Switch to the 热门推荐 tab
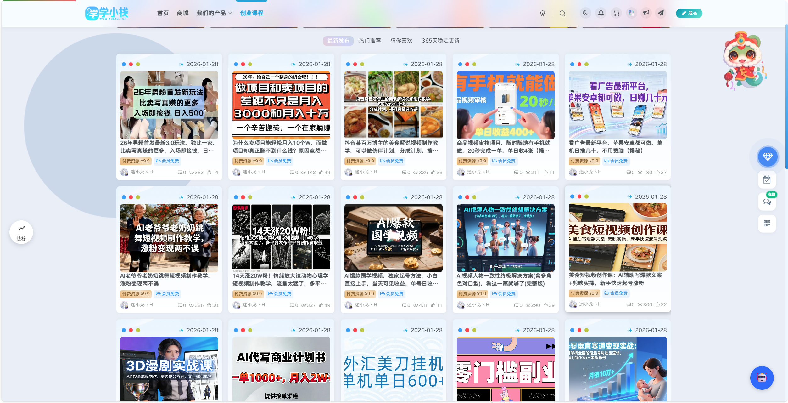Image resolution: width=788 pixels, height=403 pixels. 370,41
